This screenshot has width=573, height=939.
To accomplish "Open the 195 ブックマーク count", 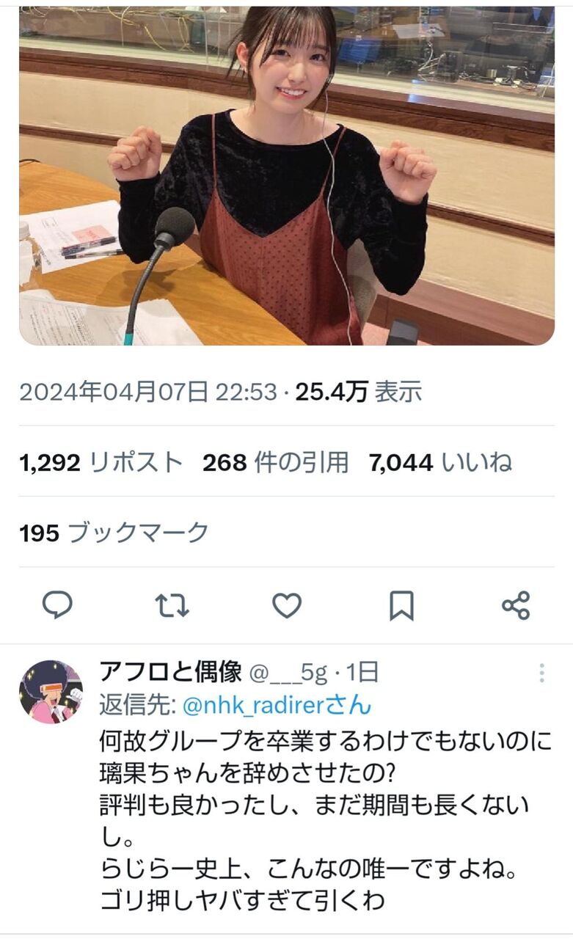I will pyautogui.click(x=114, y=533).
